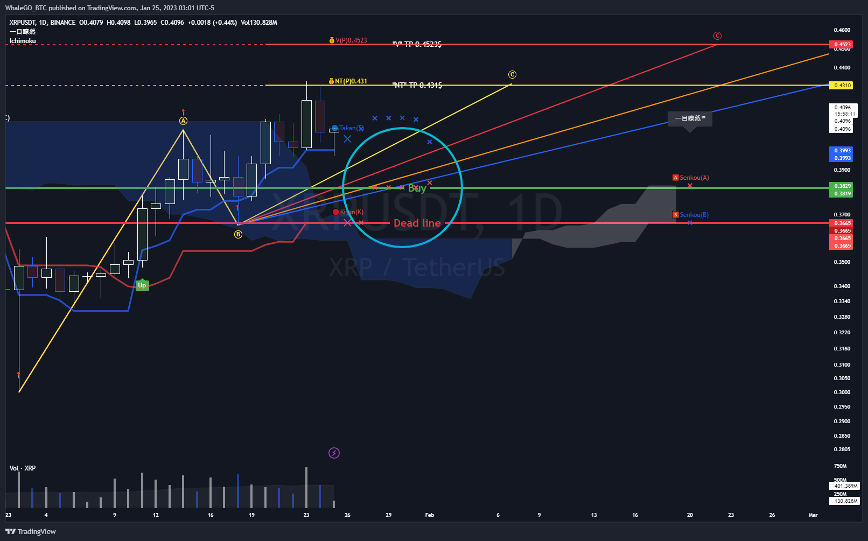Viewport: 868px width, 541px height.
Task: Click the red 0.4523 price axis tag
Action: point(841,45)
